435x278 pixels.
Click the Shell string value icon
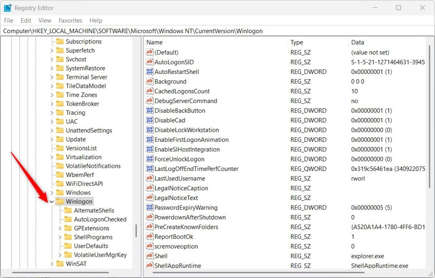(x=149, y=256)
